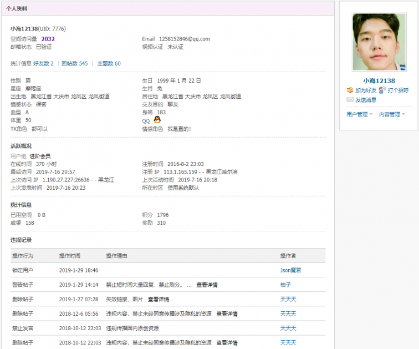View the 回帖数 545 replies
Image resolution: width=419 pixels, height=349 pixels.
[74, 64]
